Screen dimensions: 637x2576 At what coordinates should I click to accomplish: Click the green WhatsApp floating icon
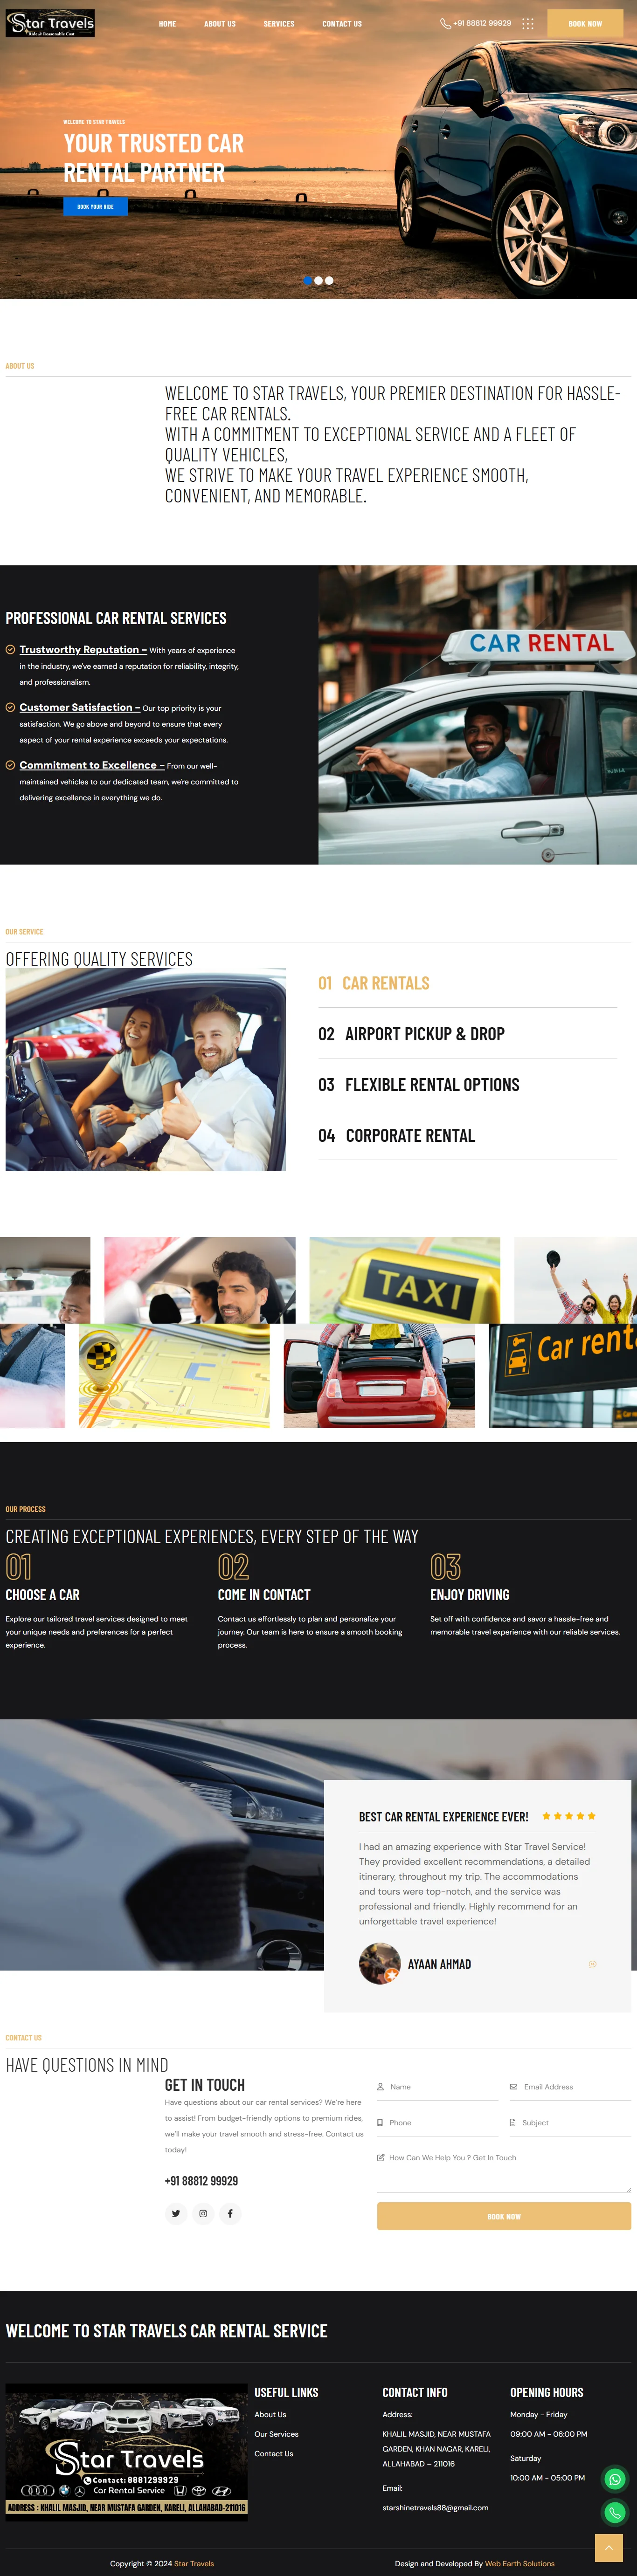coord(615,2478)
